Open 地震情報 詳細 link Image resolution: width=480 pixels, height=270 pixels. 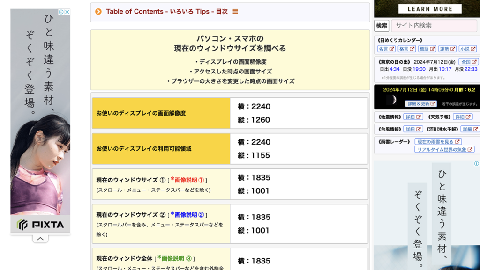[412, 117]
